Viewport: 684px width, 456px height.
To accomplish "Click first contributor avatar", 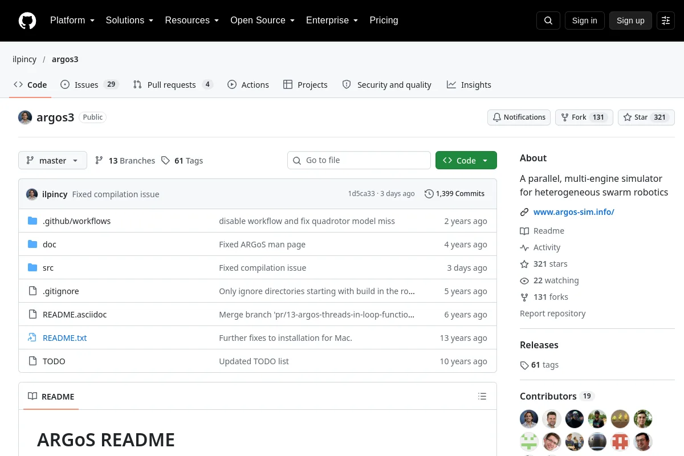I will click(529, 419).
